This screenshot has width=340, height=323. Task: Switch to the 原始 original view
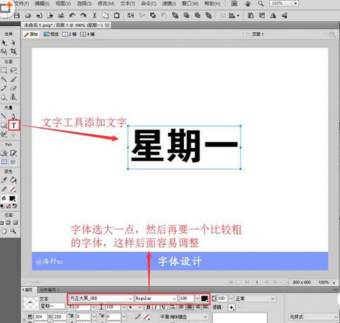pyautogui.click(x=31, y=34)
